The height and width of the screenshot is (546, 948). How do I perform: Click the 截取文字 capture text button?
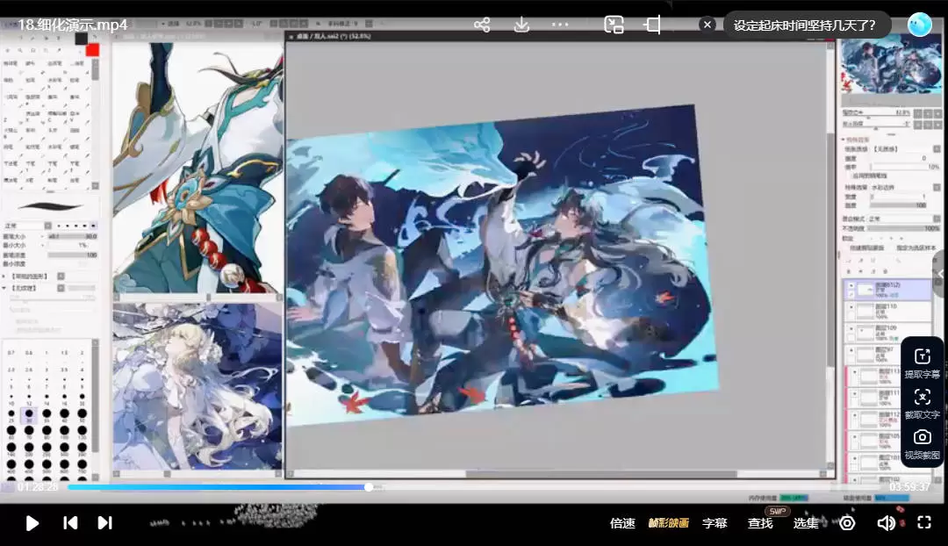pos(922,403)
